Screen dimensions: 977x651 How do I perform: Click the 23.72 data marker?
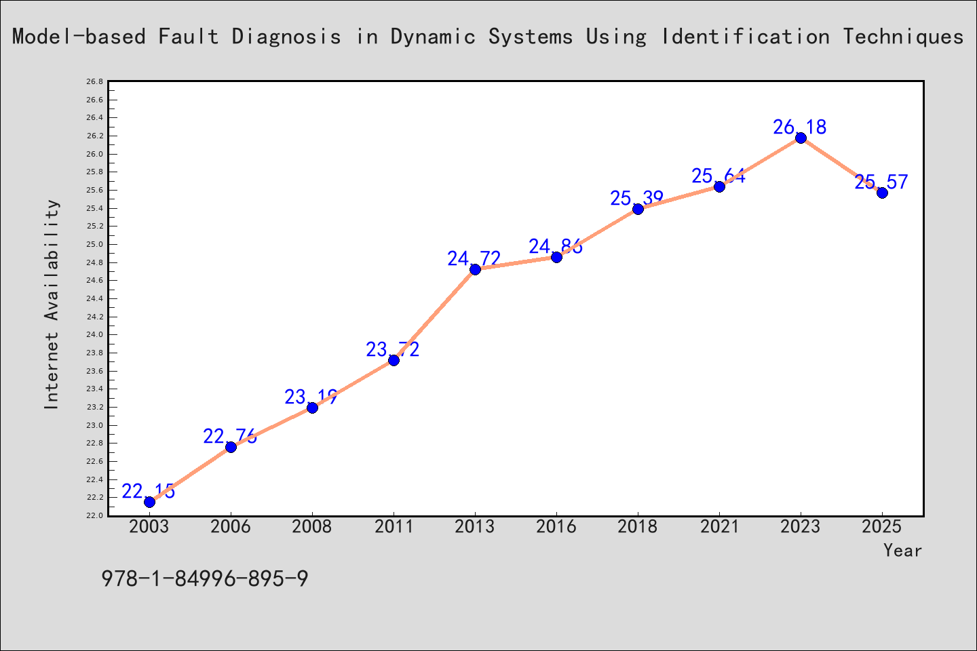click(394, 360)
